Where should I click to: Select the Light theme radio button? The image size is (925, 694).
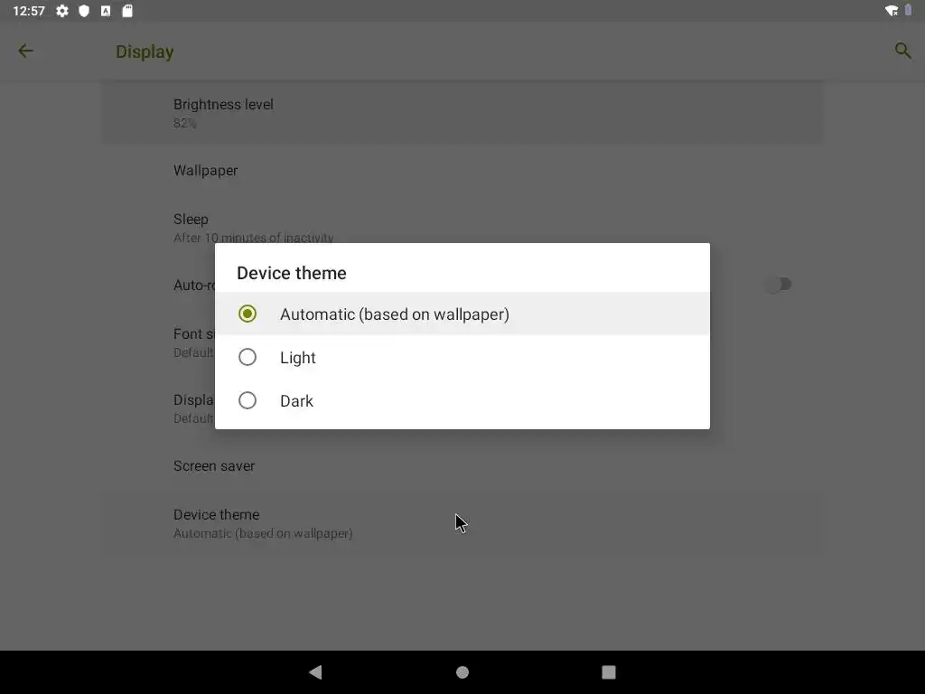(248, 357)
